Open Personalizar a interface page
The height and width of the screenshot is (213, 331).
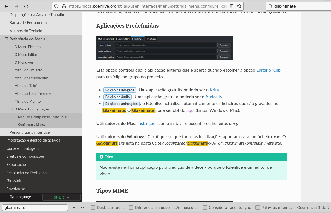(30, 132)
